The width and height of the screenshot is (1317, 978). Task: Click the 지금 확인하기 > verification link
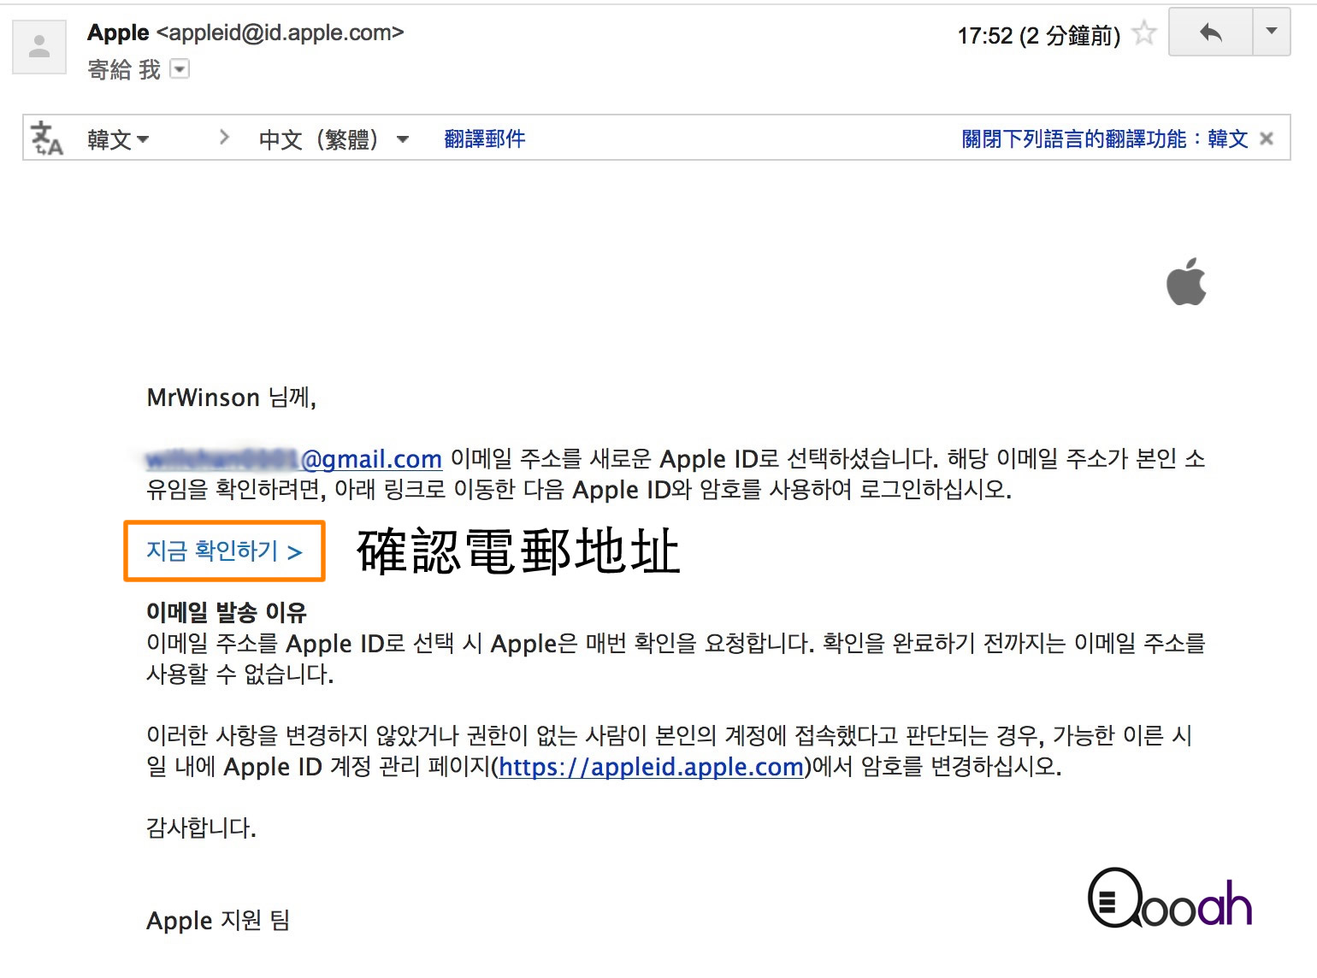(x=224, y=551)
